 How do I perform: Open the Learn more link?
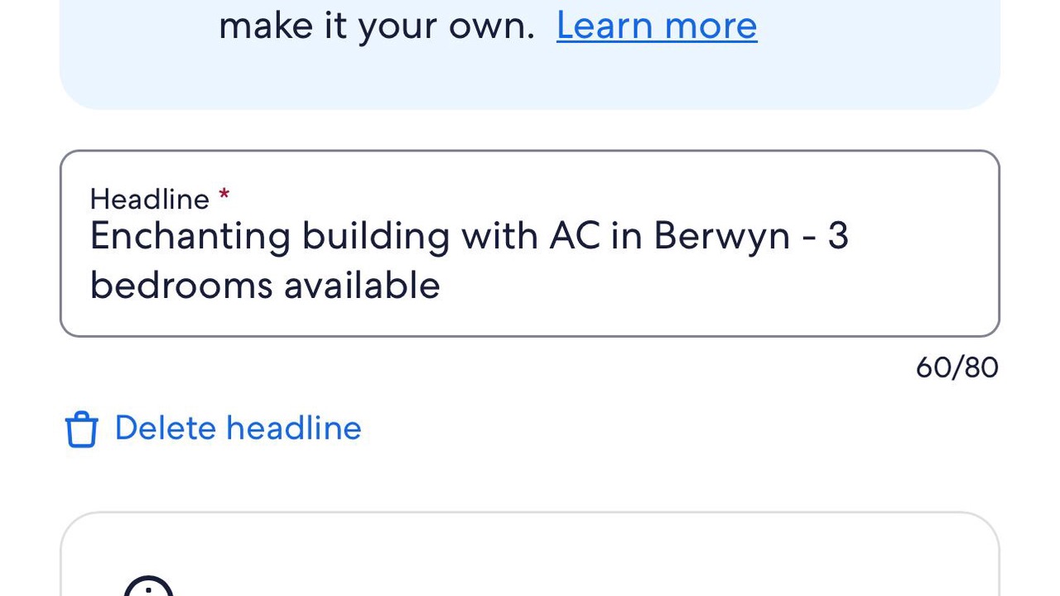click(657, 26)
